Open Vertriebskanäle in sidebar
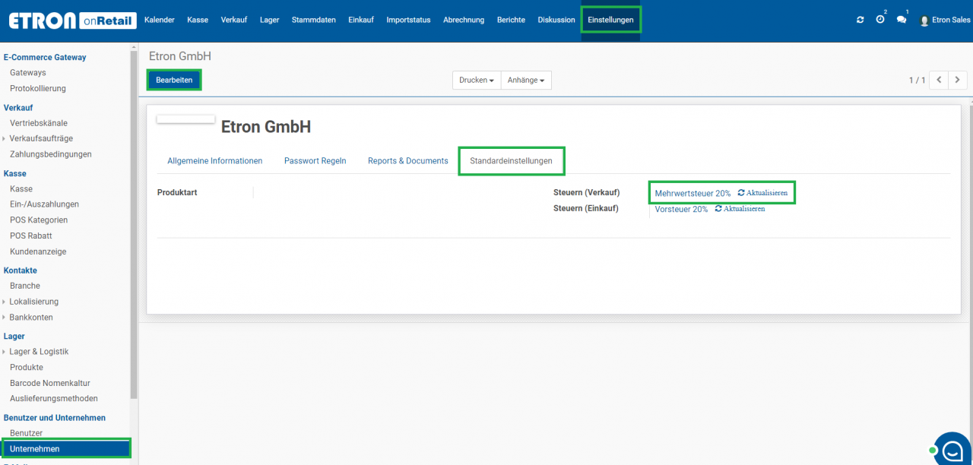The width and height of the screenshot is (973, 465). tap(39, 123)
